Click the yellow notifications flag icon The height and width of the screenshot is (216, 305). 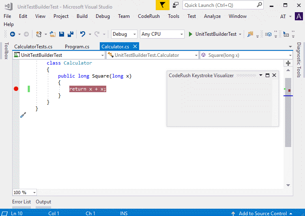pos(162,5)
